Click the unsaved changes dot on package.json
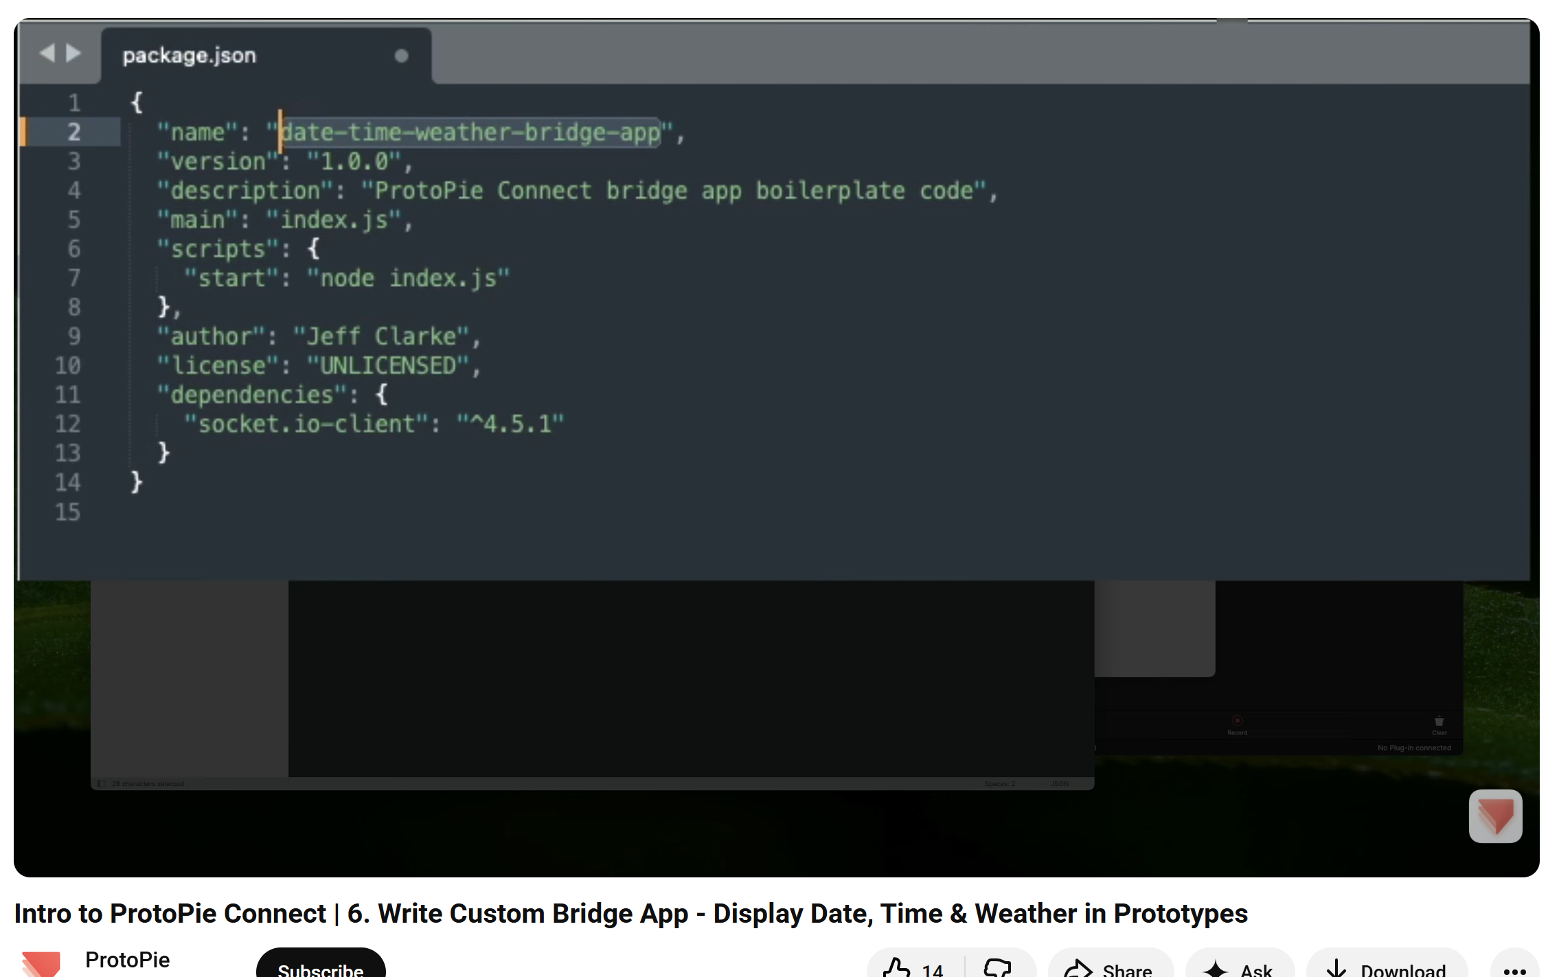 pyautogui.click(x=401, y=56)
